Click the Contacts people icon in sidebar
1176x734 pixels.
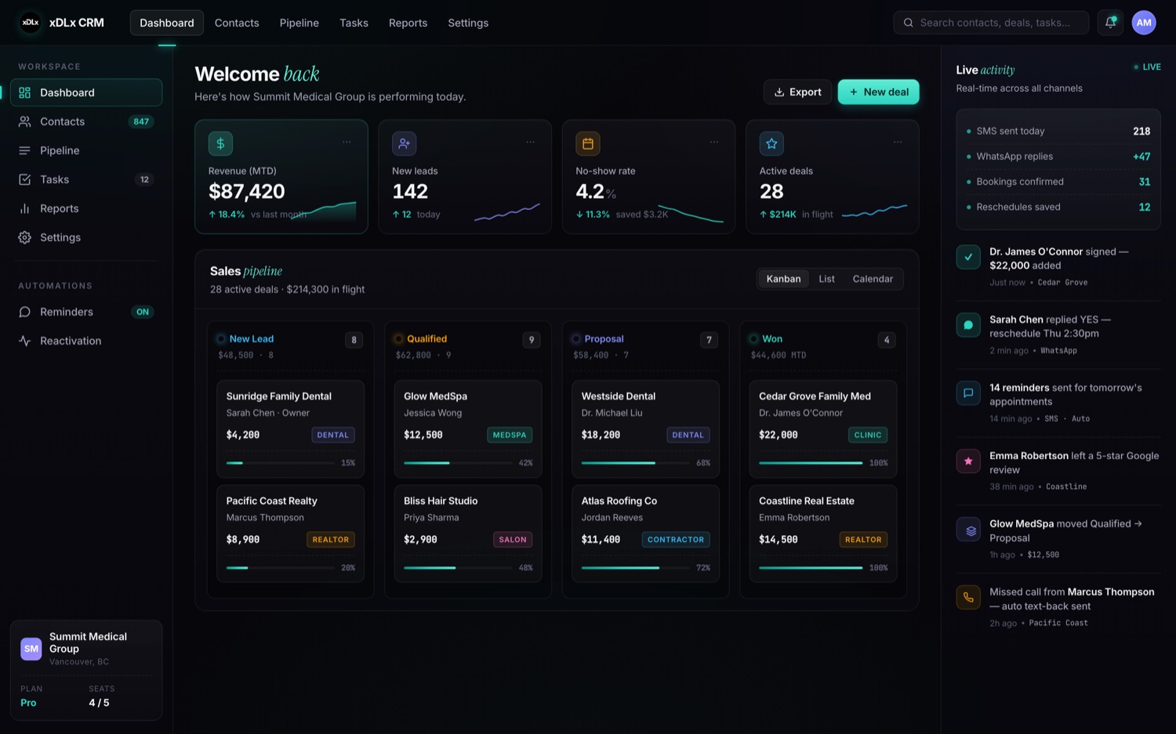(x=25, y=121)
